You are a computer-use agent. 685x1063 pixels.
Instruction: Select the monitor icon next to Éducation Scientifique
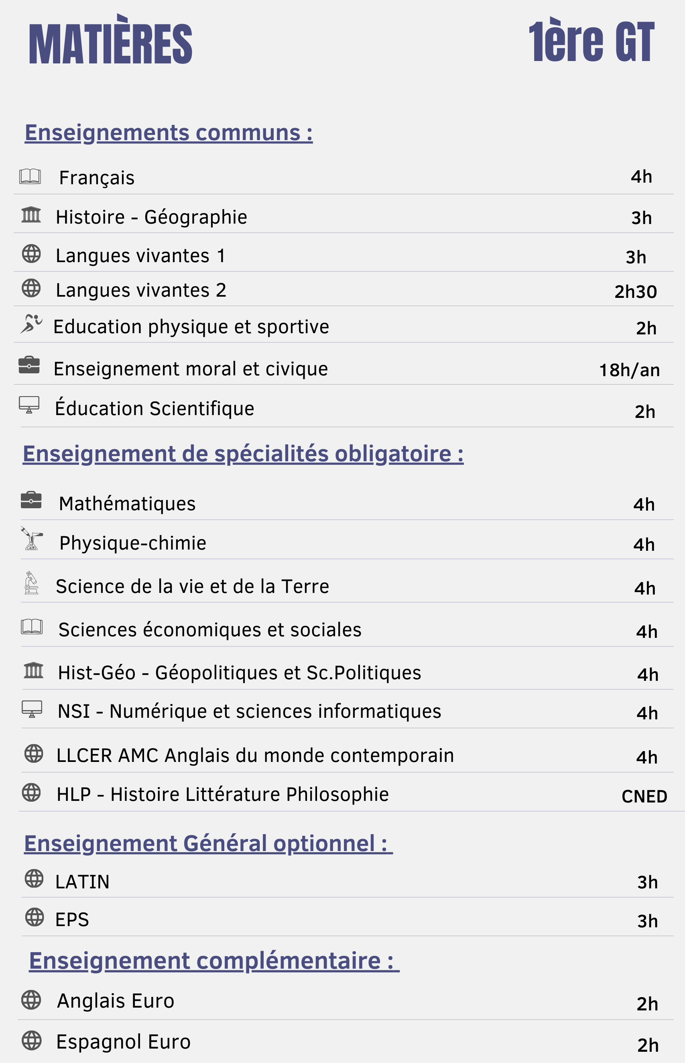[29, 405]
